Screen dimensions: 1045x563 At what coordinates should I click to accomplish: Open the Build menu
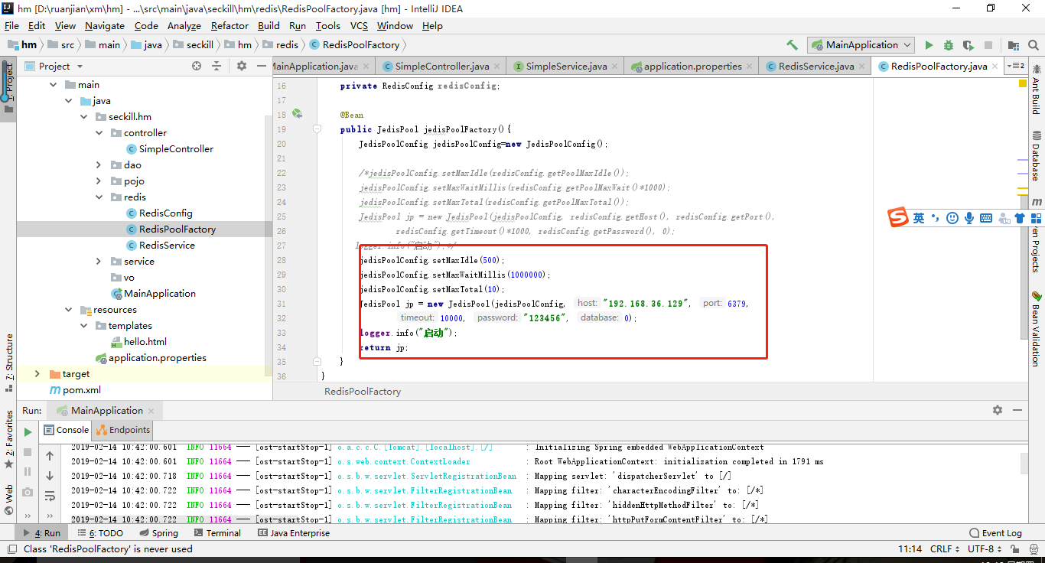click(x=269, y=26)
